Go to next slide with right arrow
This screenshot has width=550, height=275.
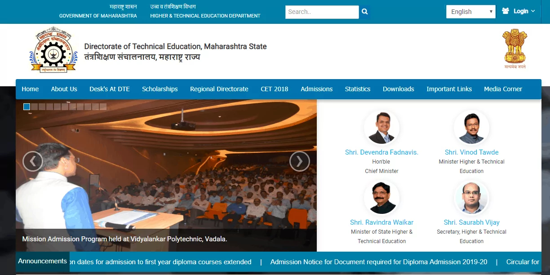pos(299,161)
